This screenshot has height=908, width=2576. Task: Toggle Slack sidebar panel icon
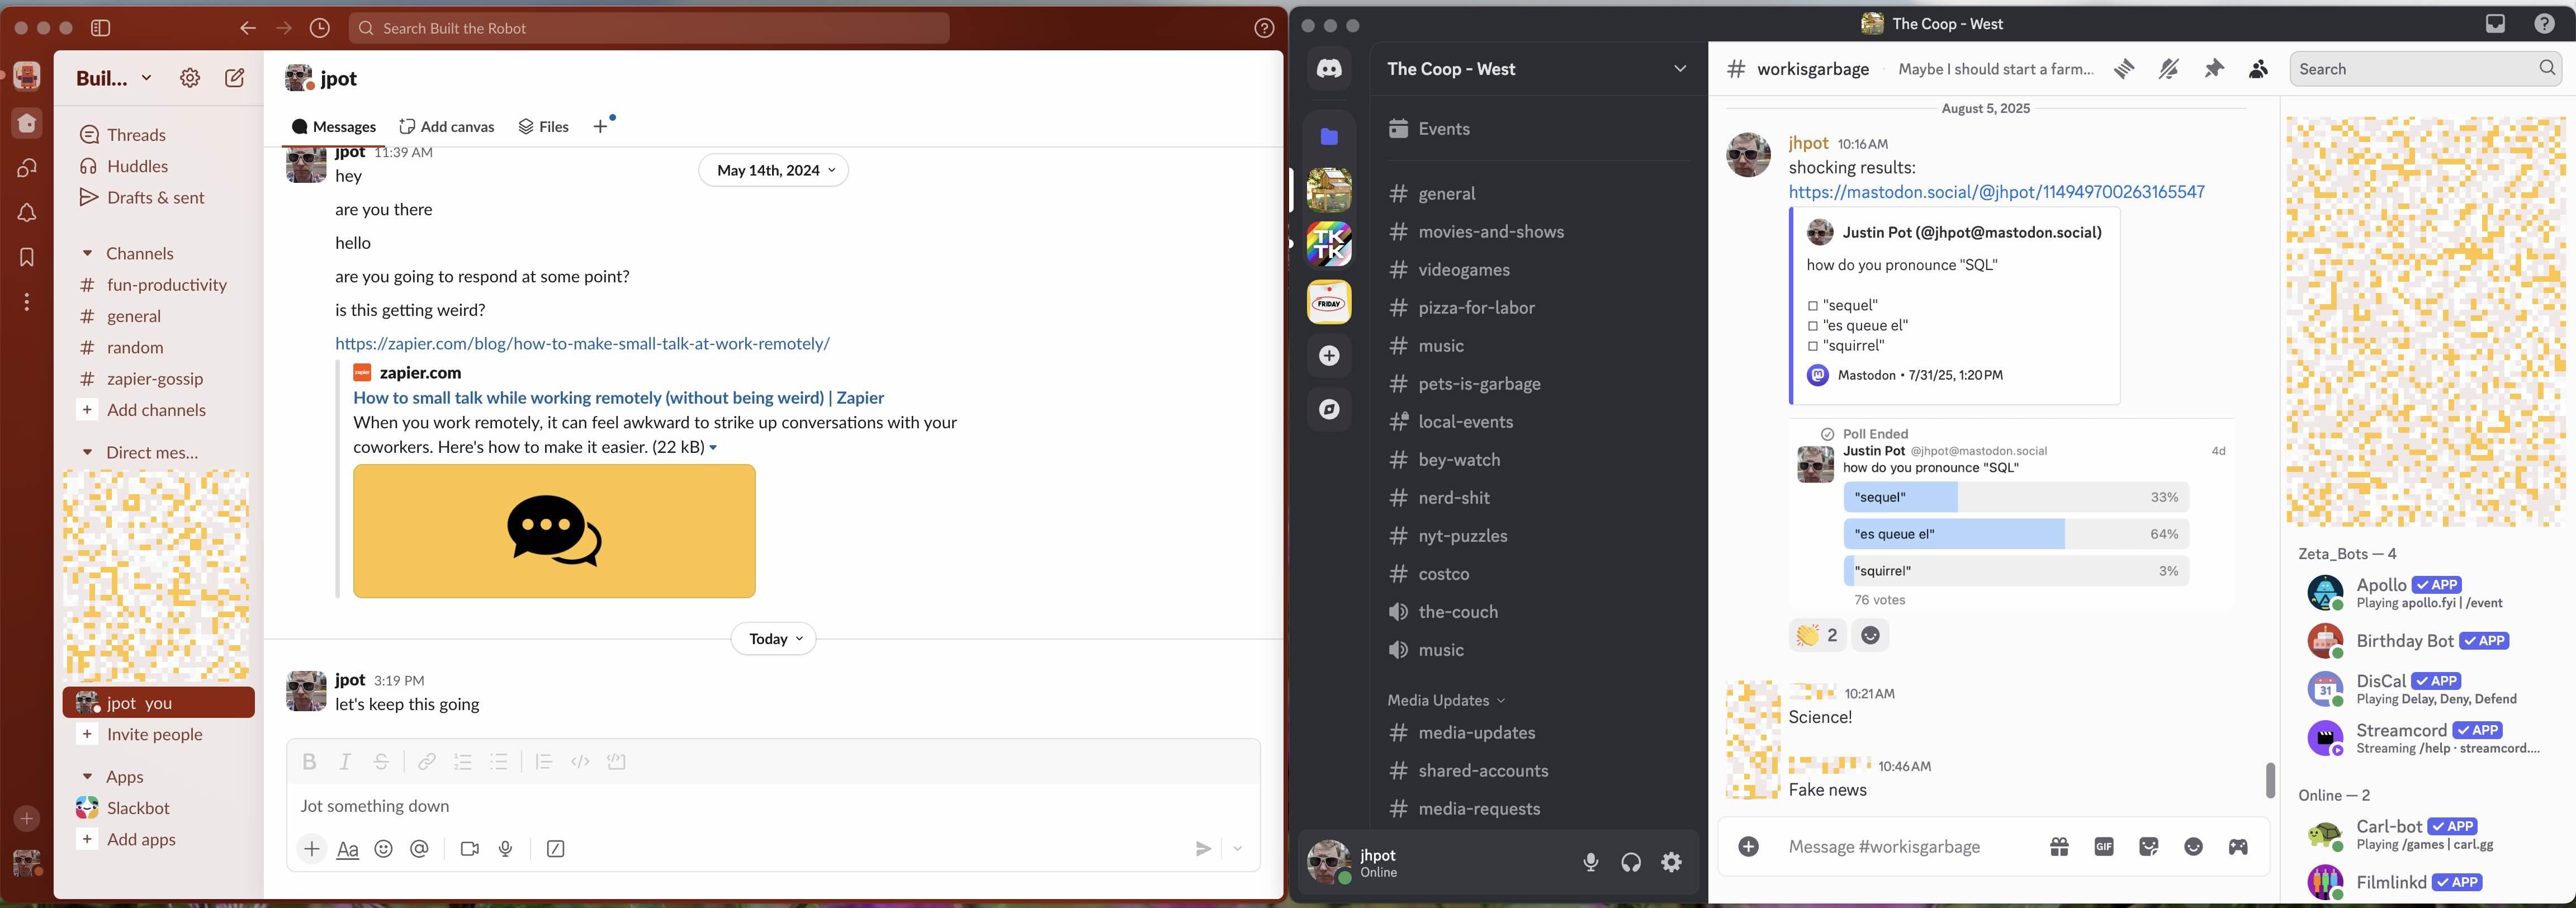(101, 28)
